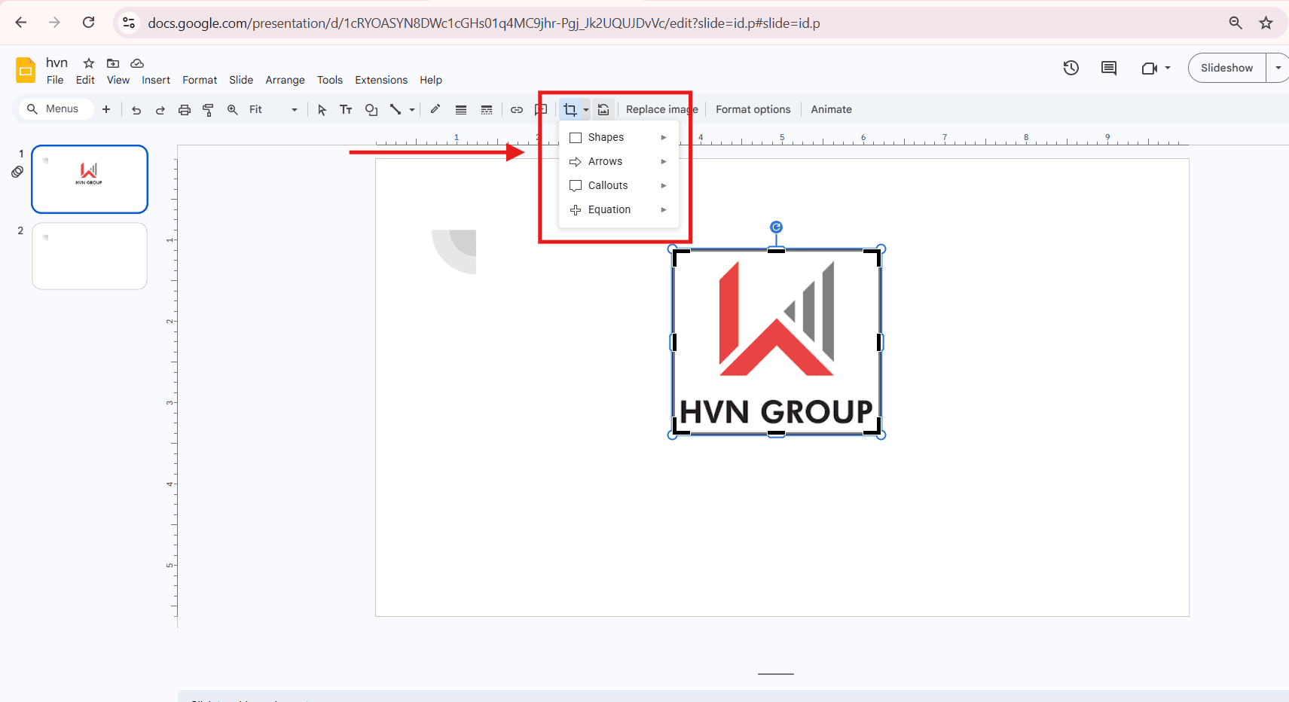Open the Tools menu
The image size is (1289, 702).
point(329,80)
